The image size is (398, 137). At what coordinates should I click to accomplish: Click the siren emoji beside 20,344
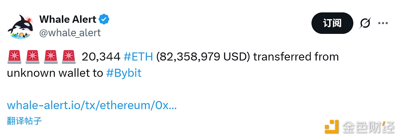click(68, 57)
